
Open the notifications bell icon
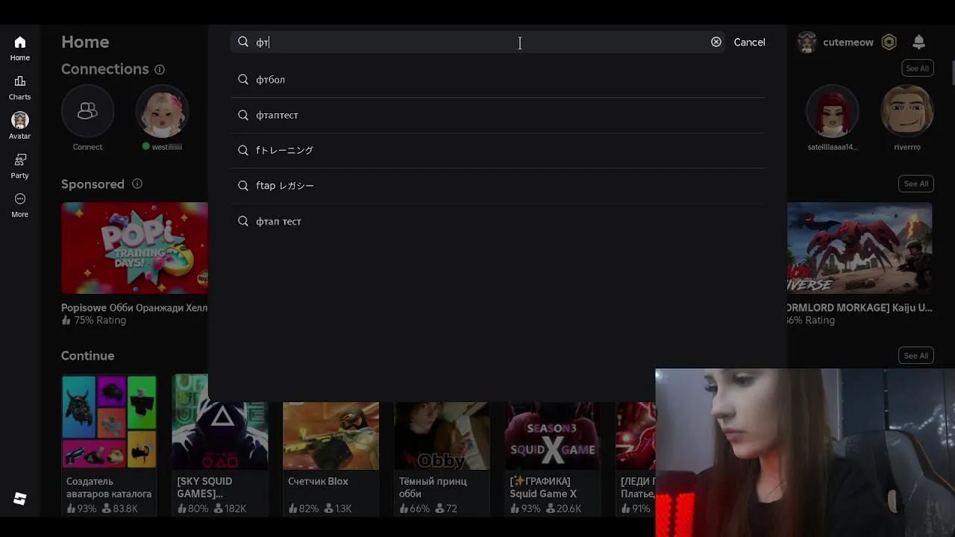[919, 42]
